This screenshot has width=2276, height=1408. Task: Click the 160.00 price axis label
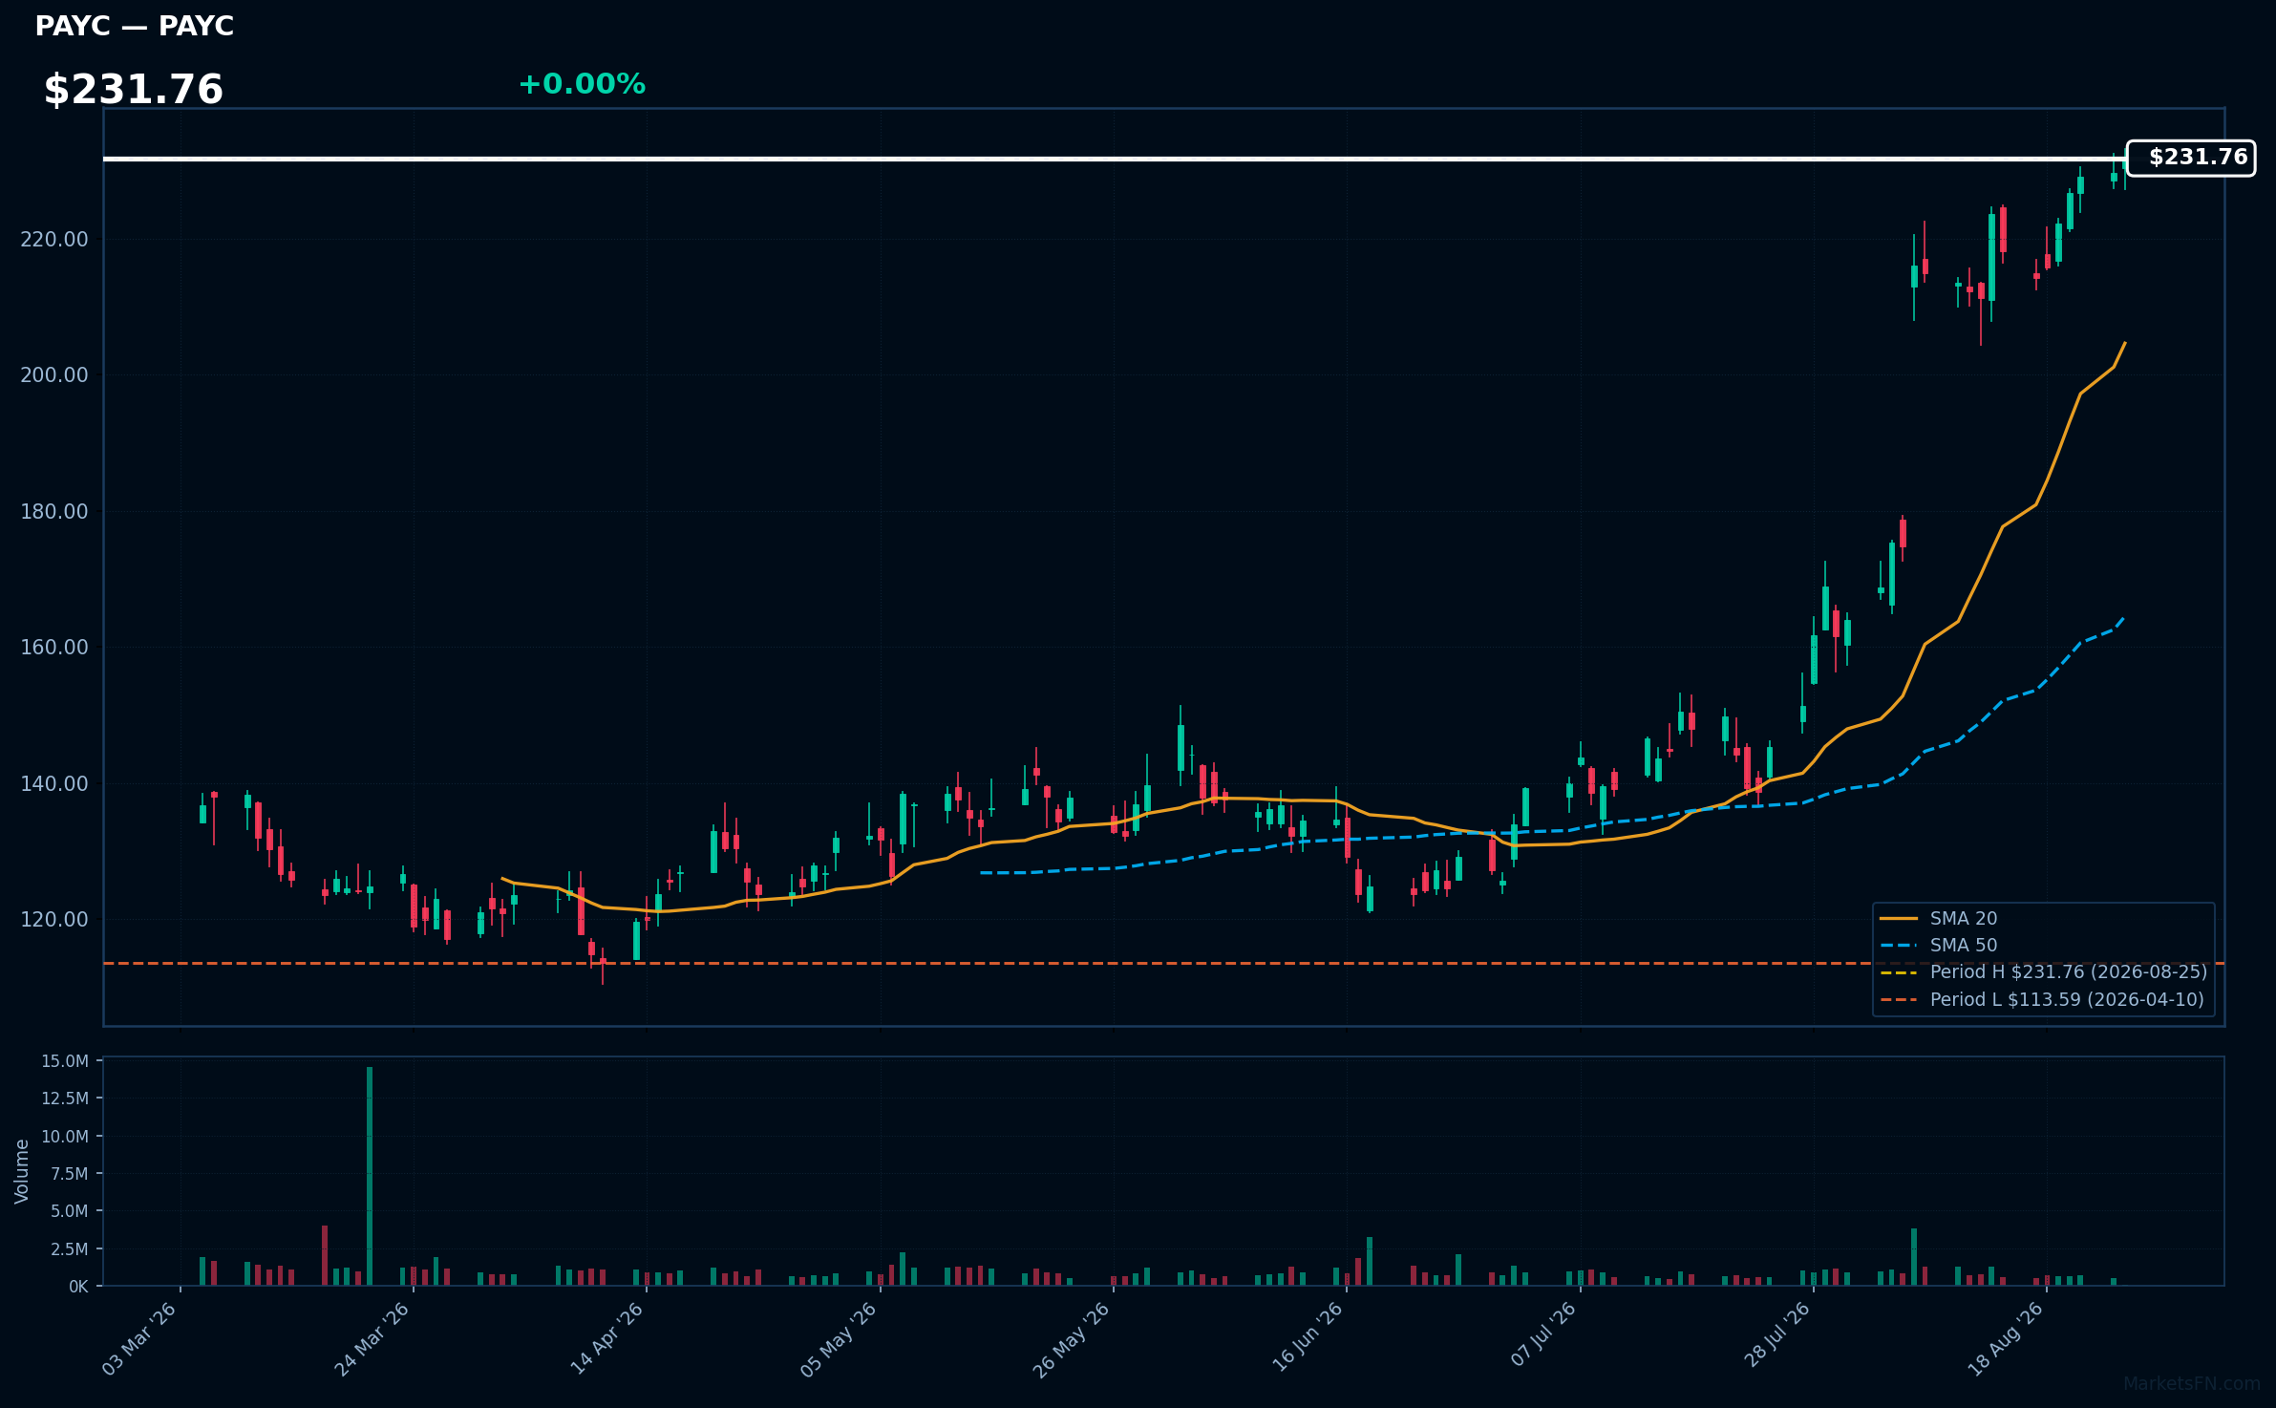pyautogui.click(x=54, y=648)
